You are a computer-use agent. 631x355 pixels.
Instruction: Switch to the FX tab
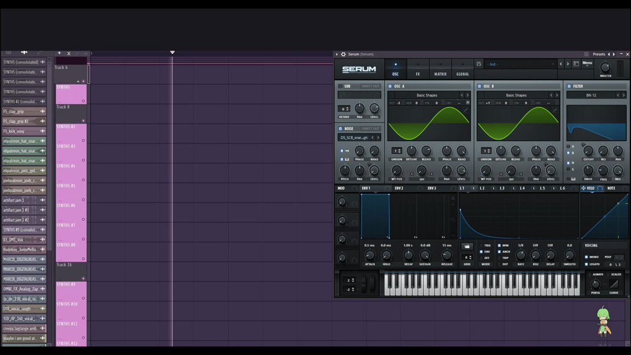click(x=418, y=69)
